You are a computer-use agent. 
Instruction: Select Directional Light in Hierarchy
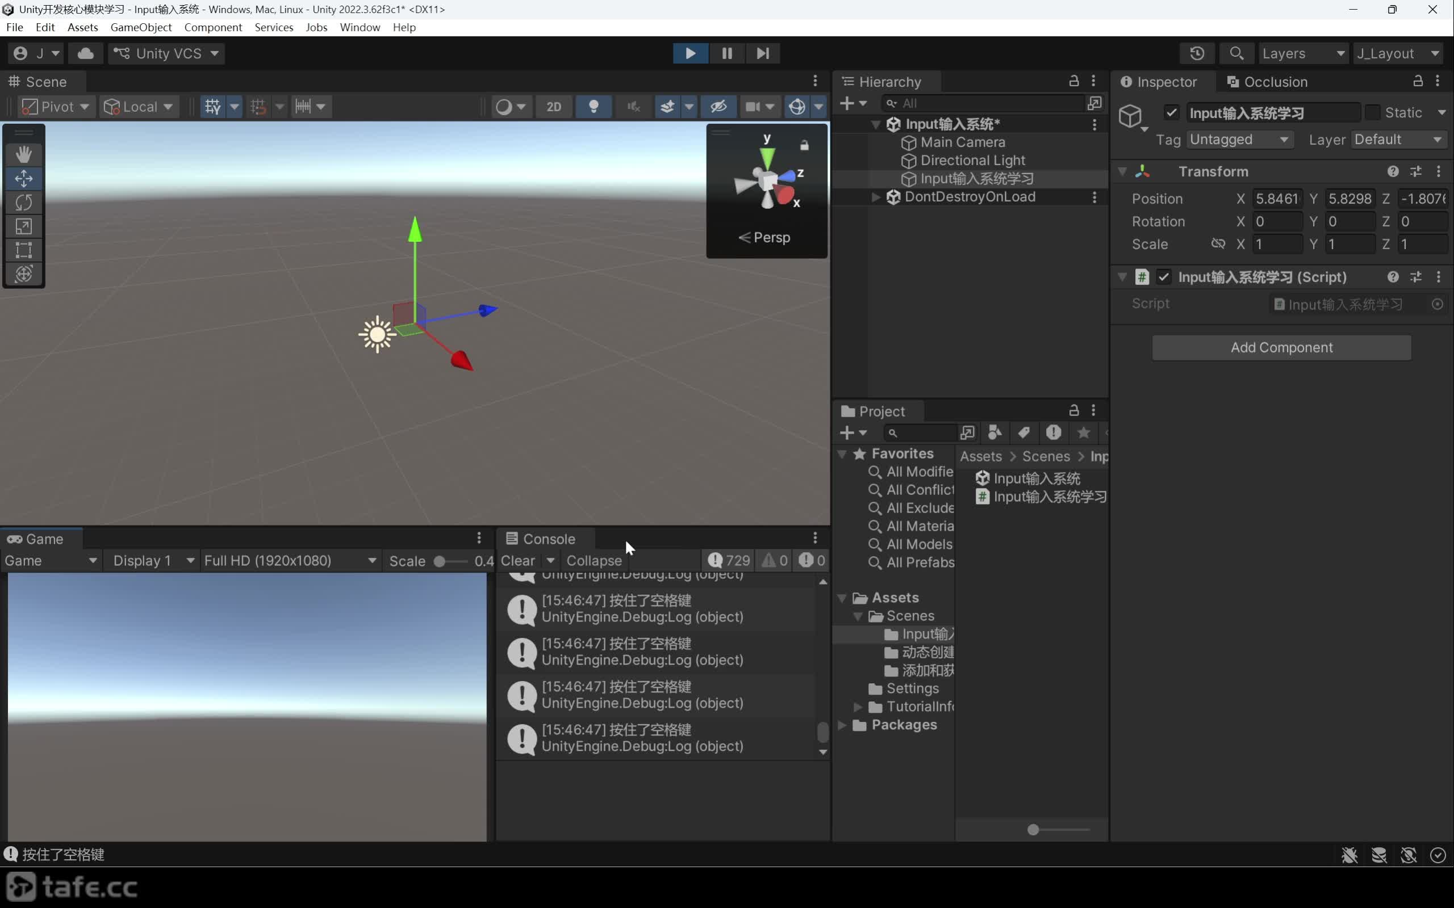pos(972,161)
